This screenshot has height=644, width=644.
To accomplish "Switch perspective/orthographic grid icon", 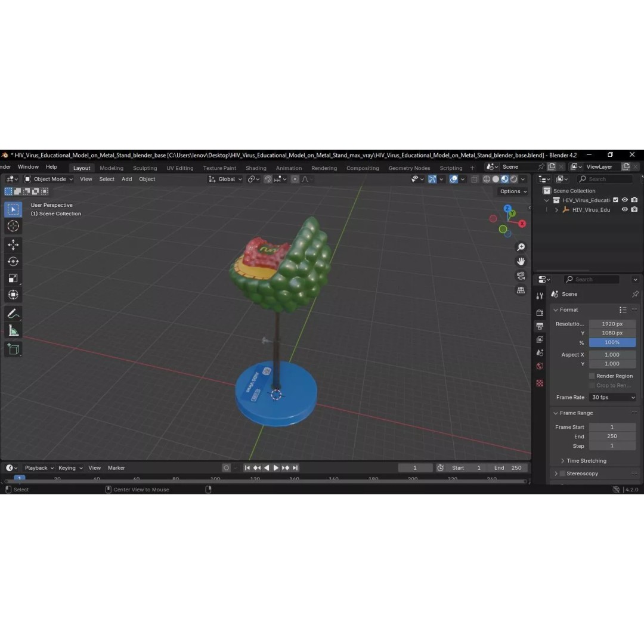I will point(521,290).
